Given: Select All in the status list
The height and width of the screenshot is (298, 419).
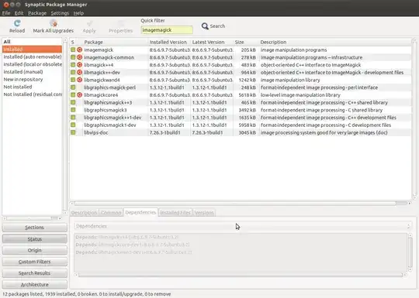Looking at the screenshot, I should coord(32,42).
